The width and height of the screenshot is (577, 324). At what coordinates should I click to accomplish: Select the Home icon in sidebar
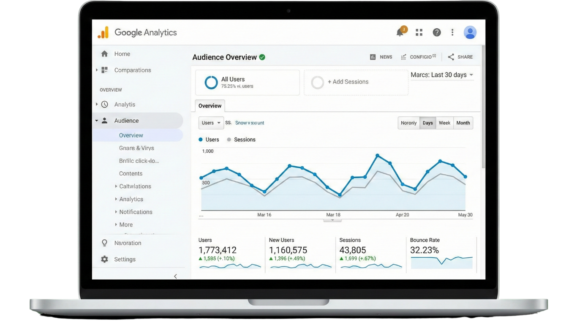[x=104, y=54]
